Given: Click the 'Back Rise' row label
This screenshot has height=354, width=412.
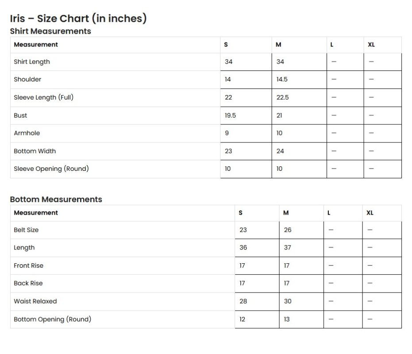Looking at the screenshot, I should point(28,284).
